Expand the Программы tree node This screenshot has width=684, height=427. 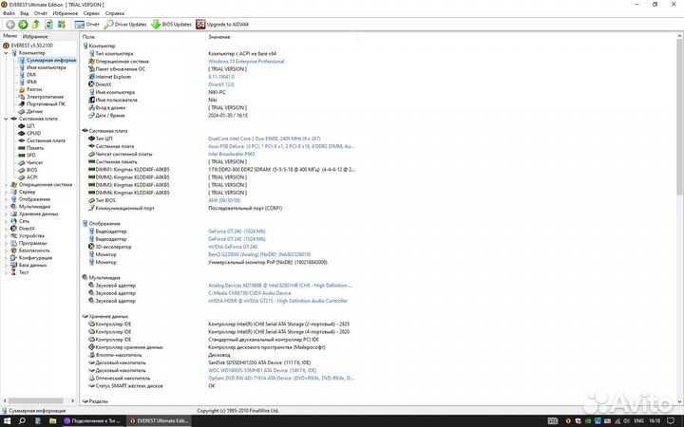click(x=6, y=243)
